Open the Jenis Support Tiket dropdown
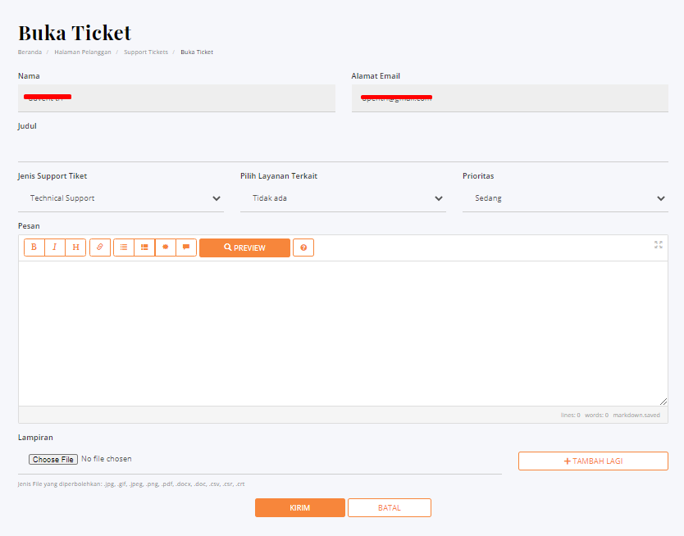Viewport: 684px width, 536px height. (121, 198)
